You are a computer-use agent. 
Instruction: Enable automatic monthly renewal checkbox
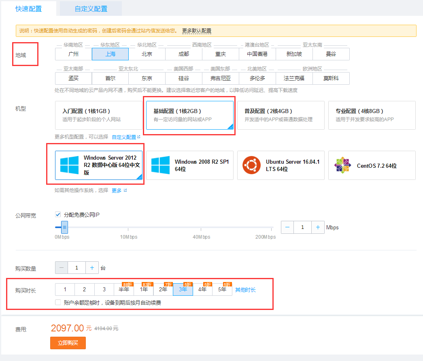(58, 302)
